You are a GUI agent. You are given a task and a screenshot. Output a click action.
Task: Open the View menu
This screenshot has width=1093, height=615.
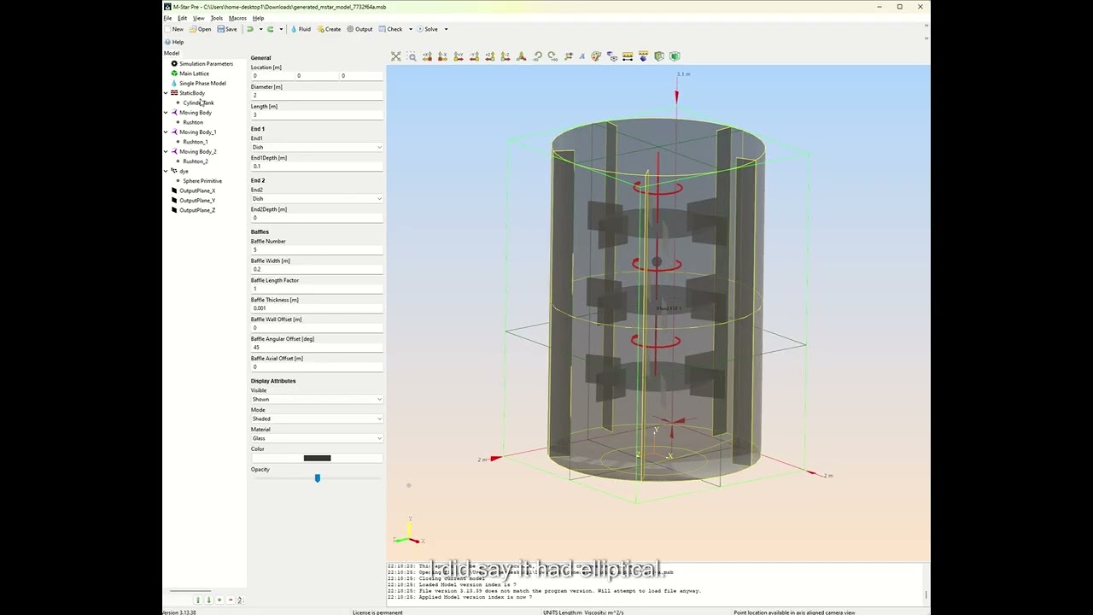tap(198, 18)
